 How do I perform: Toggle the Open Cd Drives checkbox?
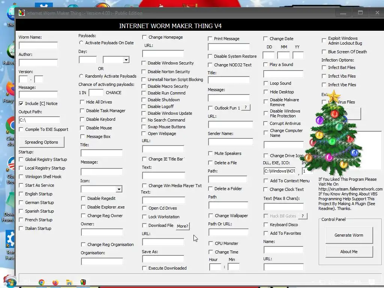tap(144, 208)
